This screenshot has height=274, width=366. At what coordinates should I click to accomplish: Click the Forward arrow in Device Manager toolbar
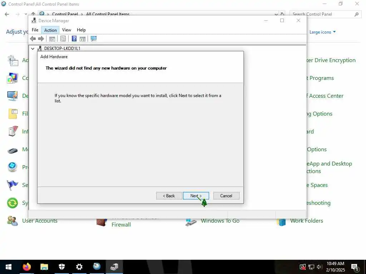[41, 39]
